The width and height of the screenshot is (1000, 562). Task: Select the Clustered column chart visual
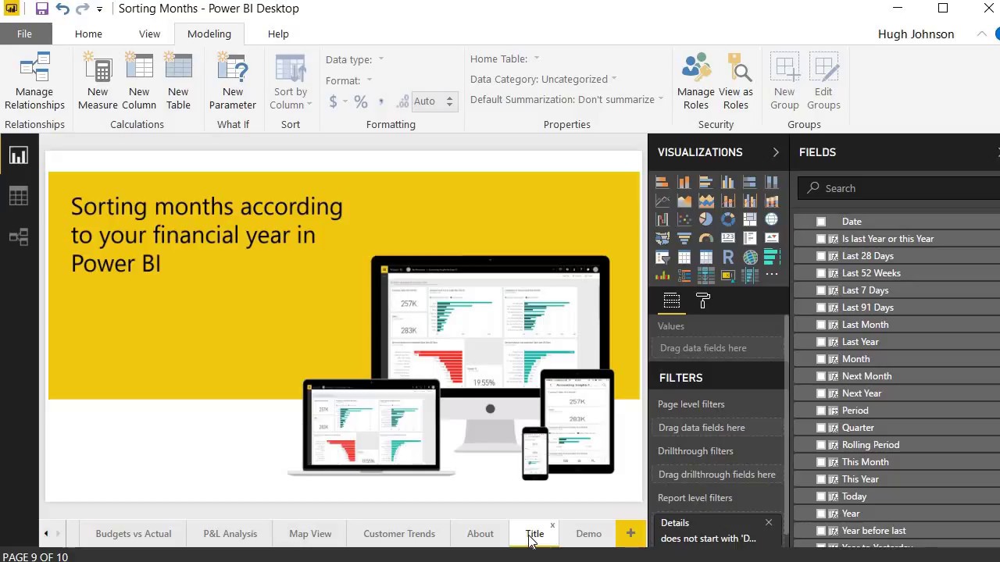728,182
